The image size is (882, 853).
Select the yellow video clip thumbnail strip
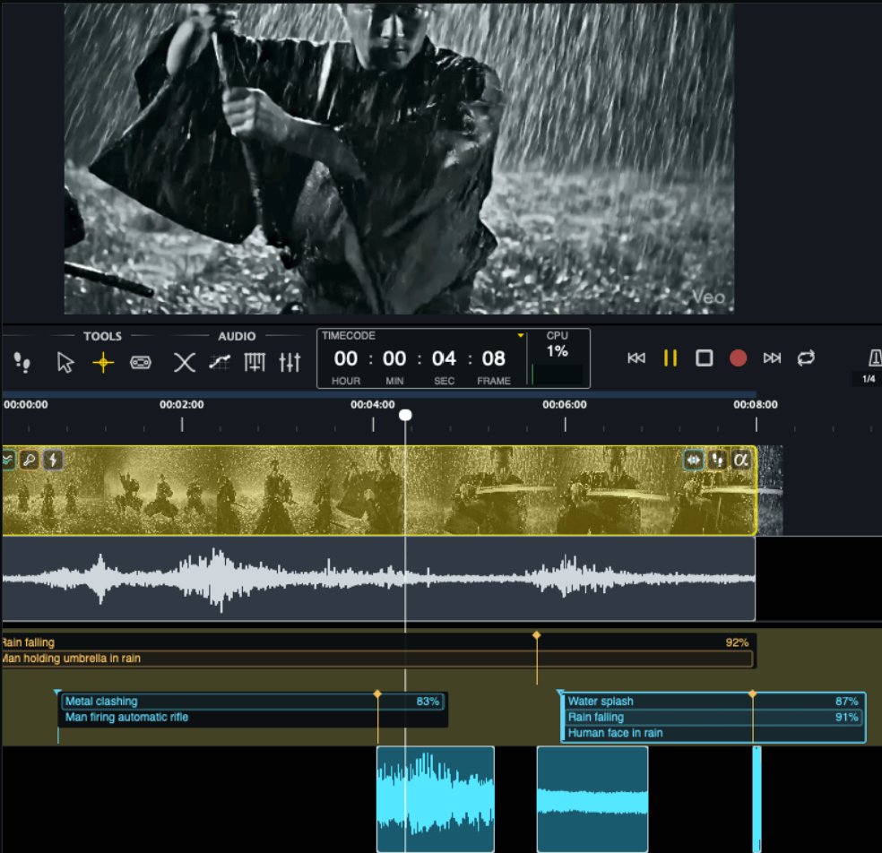[x=379, y=490]
